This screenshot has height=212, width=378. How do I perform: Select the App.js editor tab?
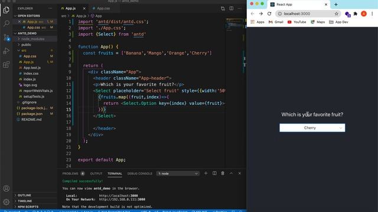[x=70, y=8]
